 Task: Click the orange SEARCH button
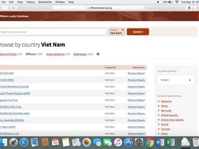coord(138,32)
